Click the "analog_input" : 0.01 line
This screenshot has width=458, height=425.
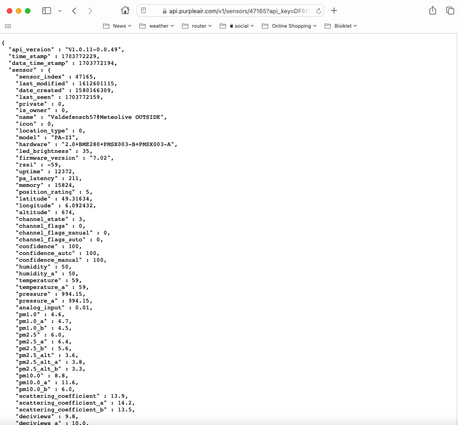click(x=54, y=308)
